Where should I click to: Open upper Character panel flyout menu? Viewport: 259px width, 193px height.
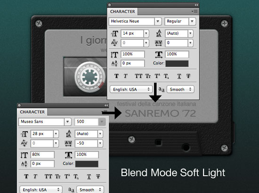tap(194, 11)
